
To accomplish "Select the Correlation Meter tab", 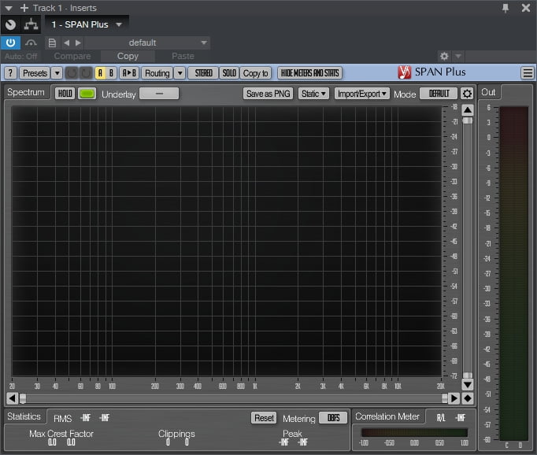I will pos(387,416).
